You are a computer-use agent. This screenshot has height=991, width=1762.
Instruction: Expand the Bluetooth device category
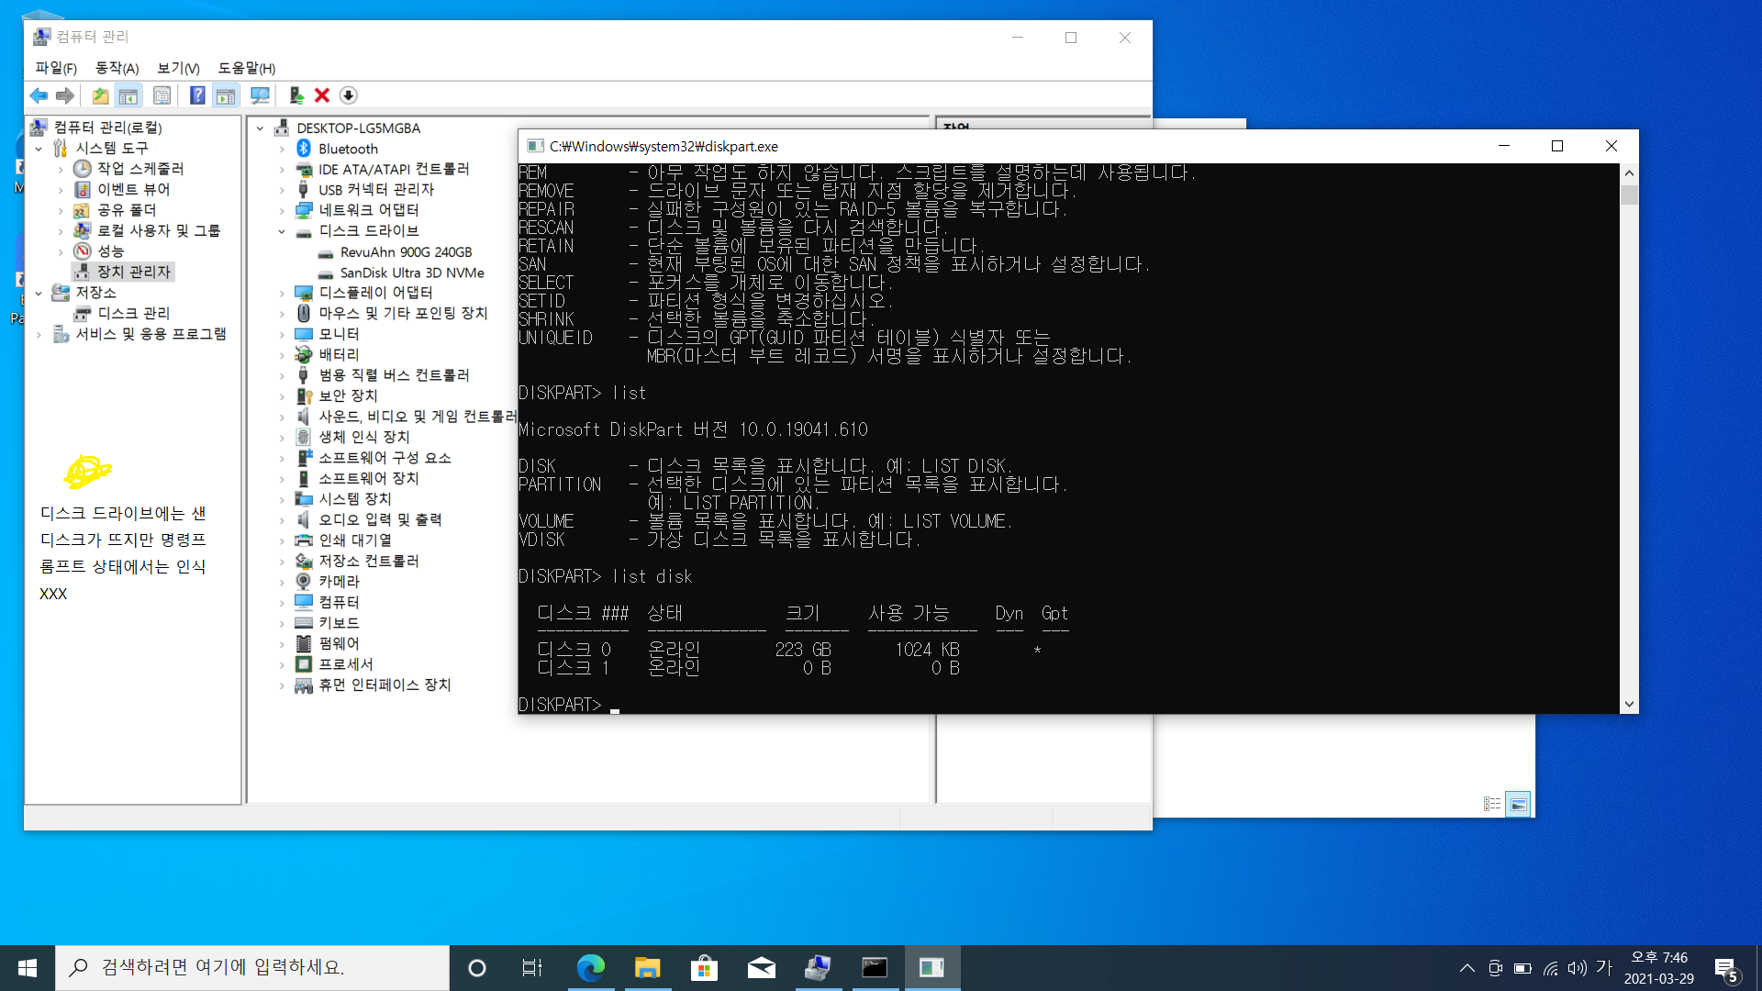(283, 150)
